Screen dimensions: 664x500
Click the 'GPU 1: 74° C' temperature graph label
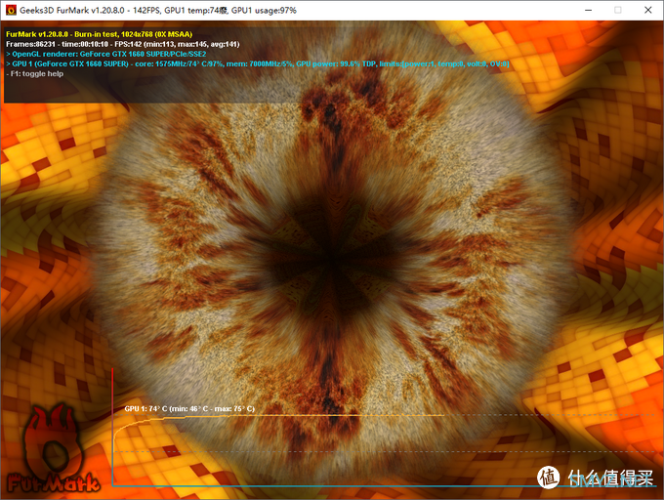click(x=189, y=408)
